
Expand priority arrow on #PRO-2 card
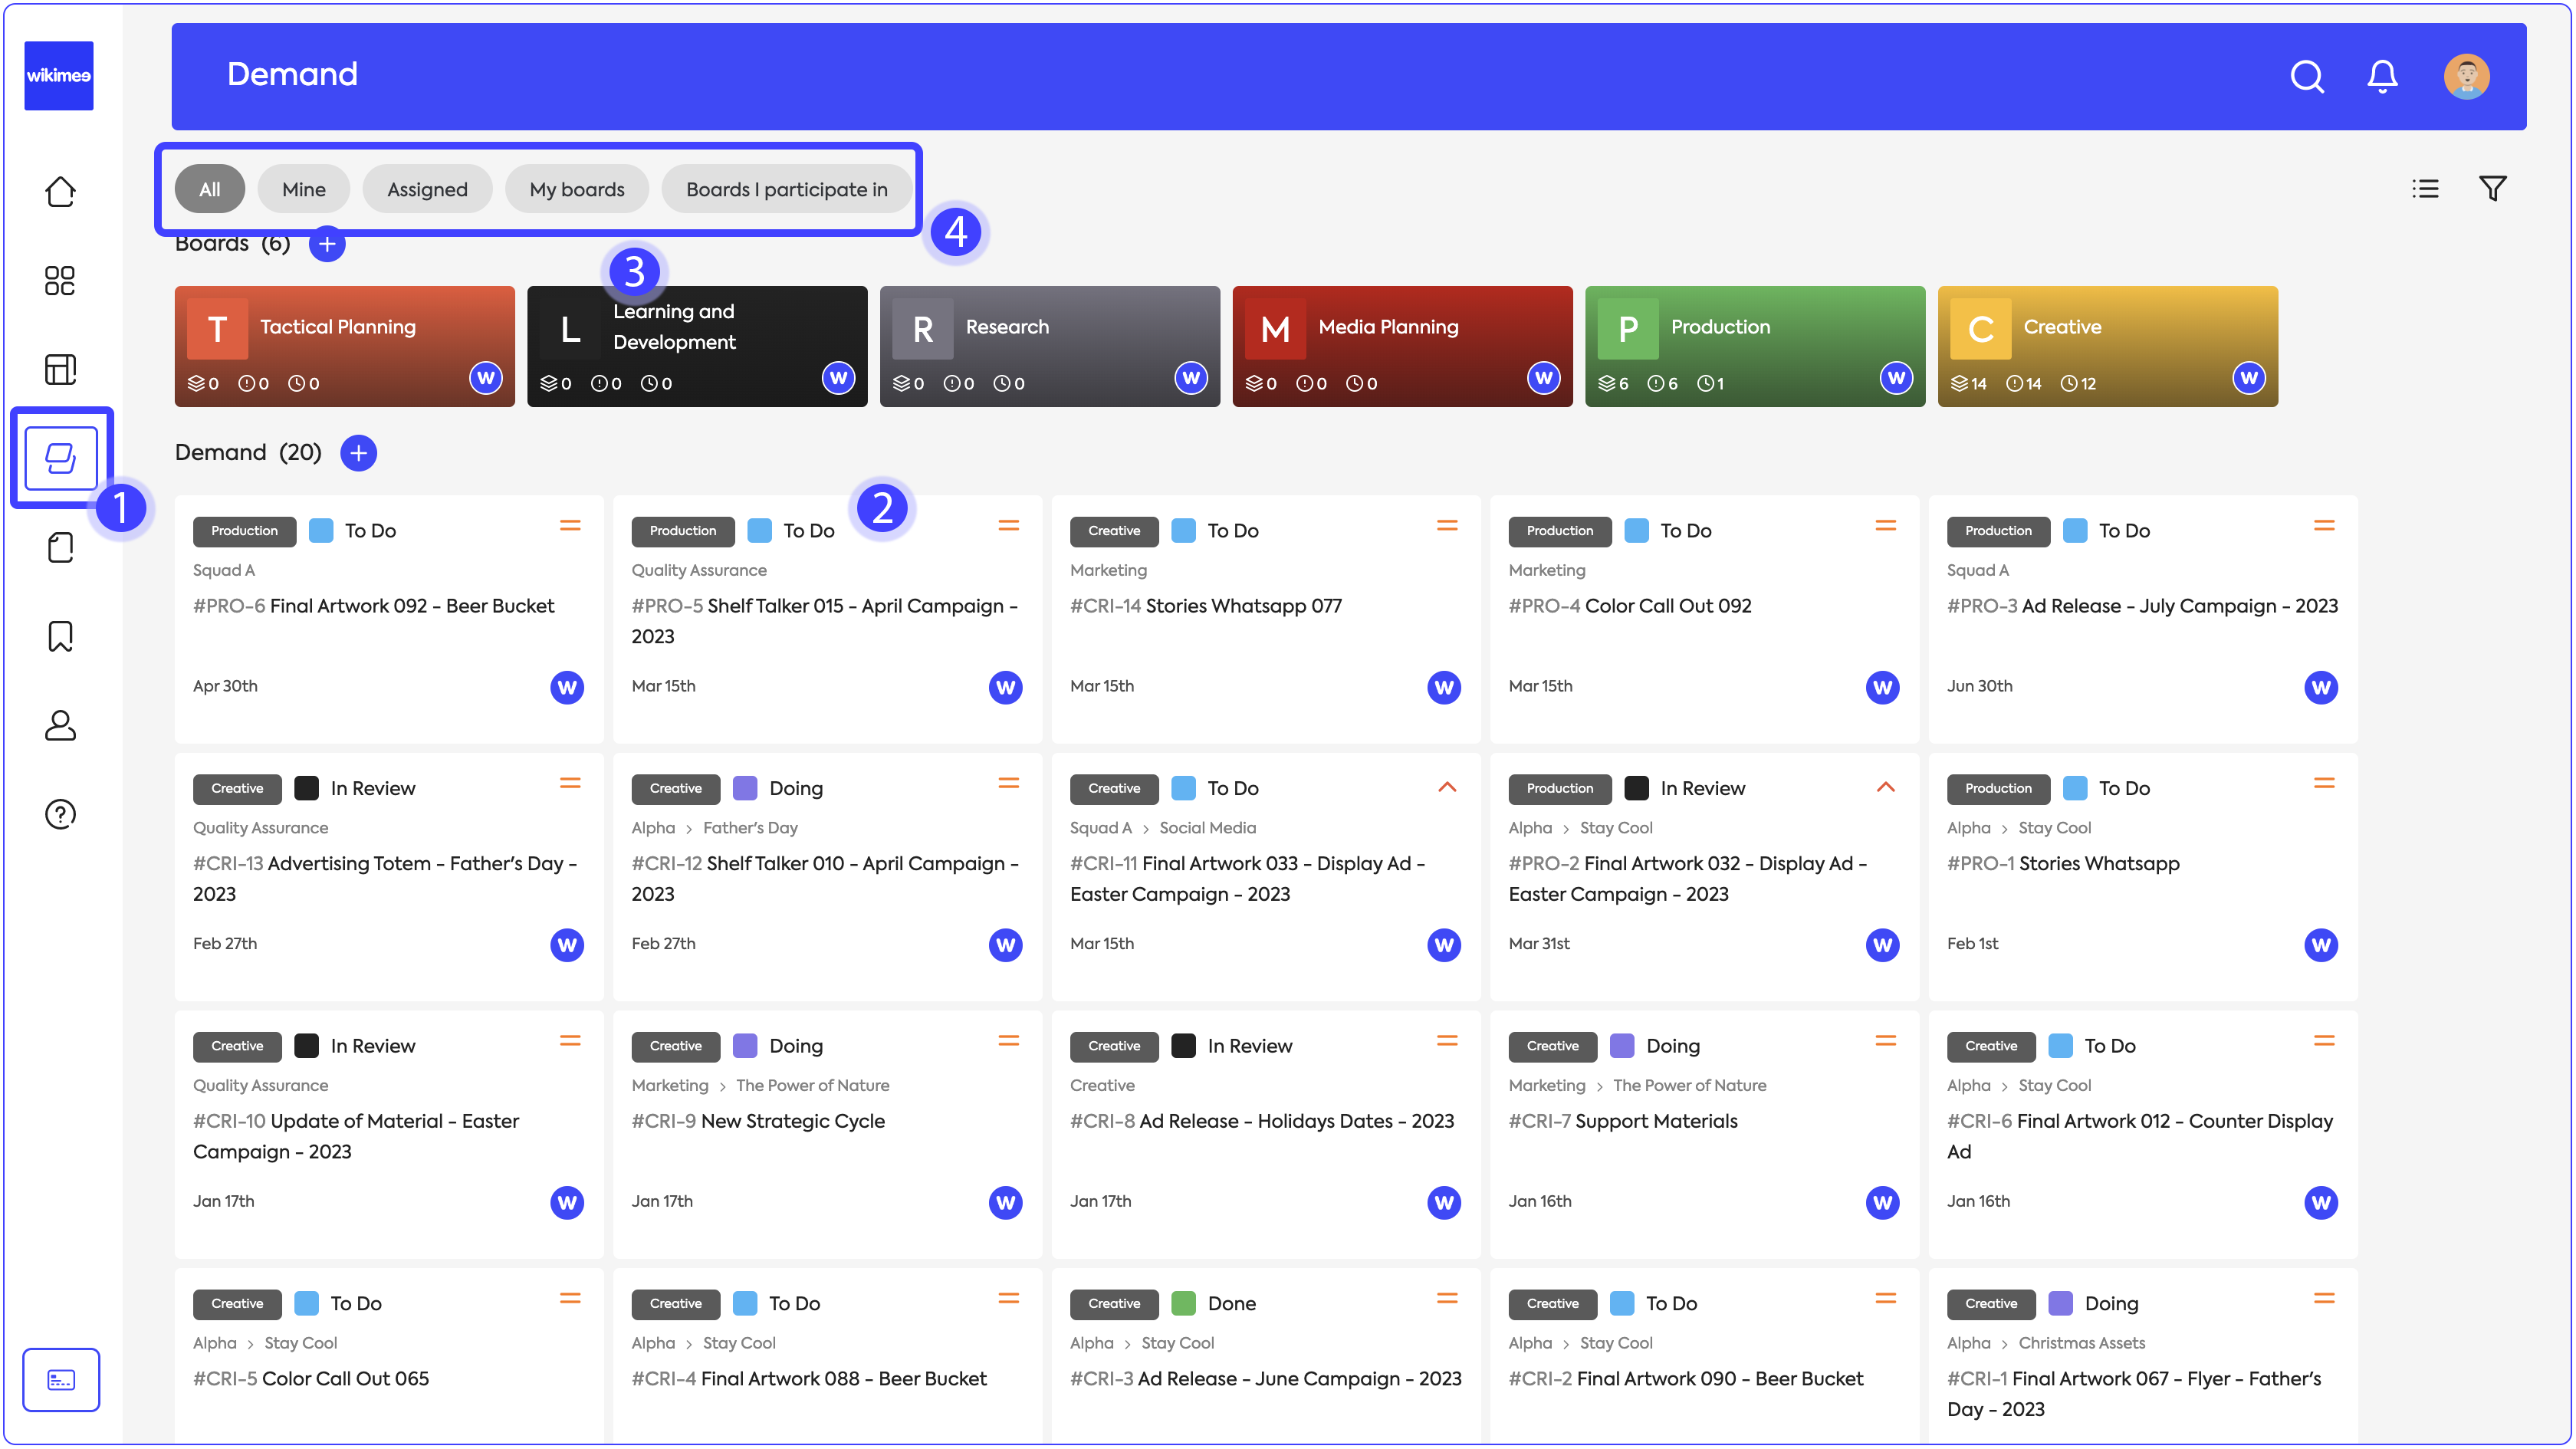tap(1885, 787)
